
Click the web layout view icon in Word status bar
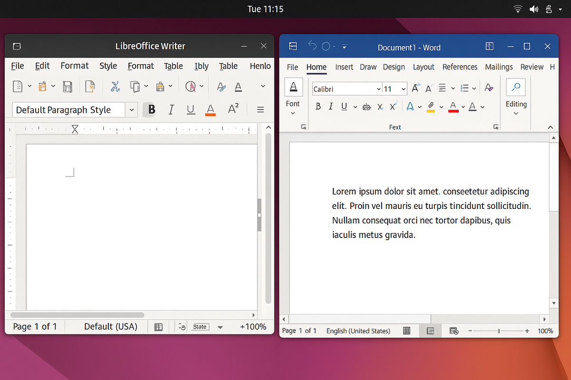pos(454,331)
